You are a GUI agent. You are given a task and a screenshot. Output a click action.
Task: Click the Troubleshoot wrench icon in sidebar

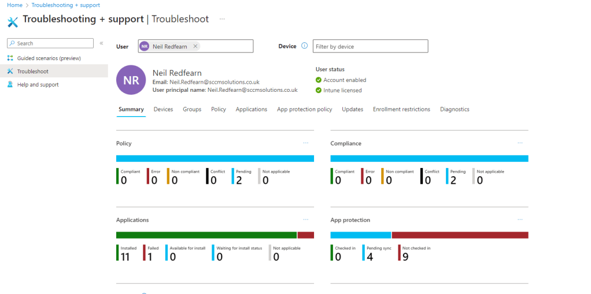10,72
